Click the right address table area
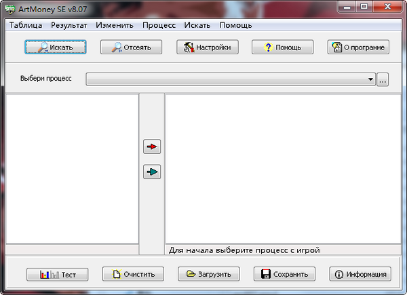The width and height of the screenshot is (407, 295). tap(283, 169)
